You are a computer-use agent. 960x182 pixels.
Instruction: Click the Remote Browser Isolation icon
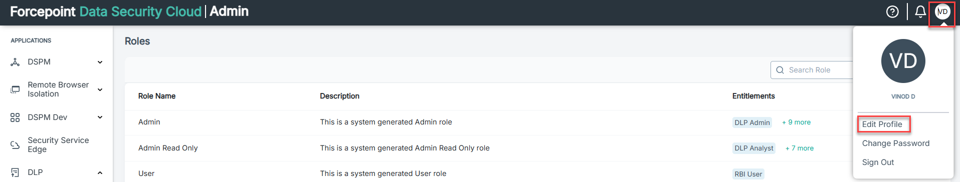15,89
